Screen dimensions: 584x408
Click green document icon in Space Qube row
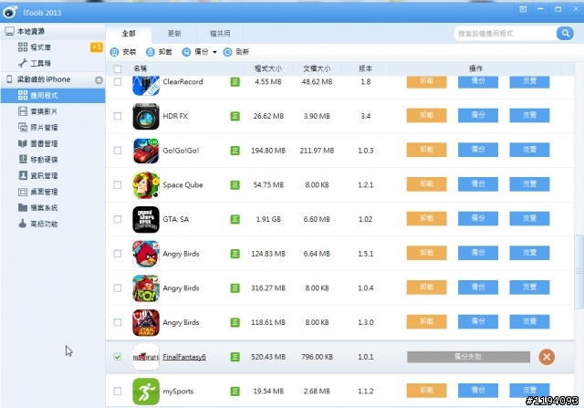point(235,184)
